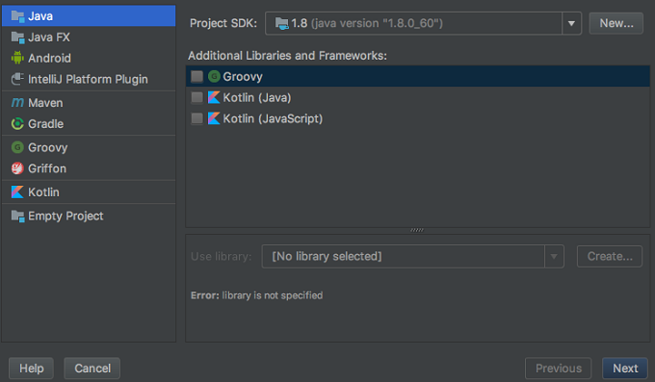Select the Android robot icon in sidebar

pyautogui.click(x=17, y=58)
